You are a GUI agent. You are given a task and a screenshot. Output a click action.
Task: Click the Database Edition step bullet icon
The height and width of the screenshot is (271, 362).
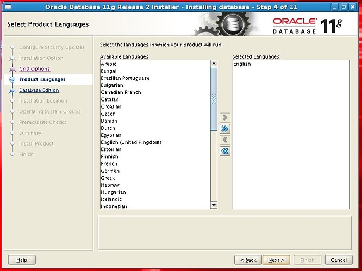click(12, 91)
